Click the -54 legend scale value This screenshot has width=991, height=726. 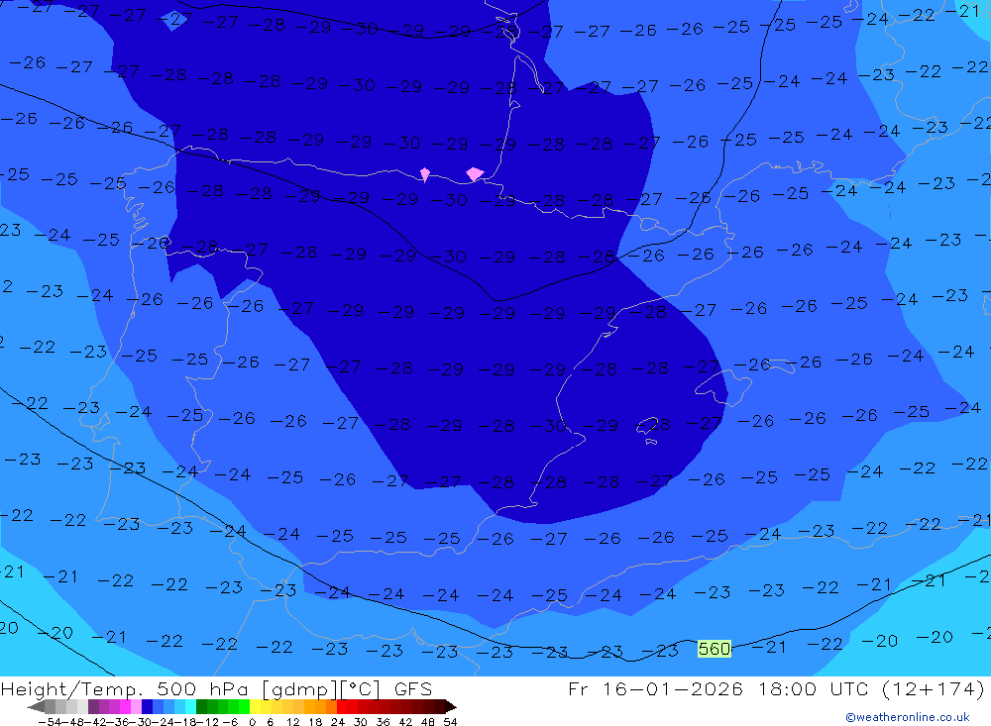pyautogui.click(x=50, y=722)
